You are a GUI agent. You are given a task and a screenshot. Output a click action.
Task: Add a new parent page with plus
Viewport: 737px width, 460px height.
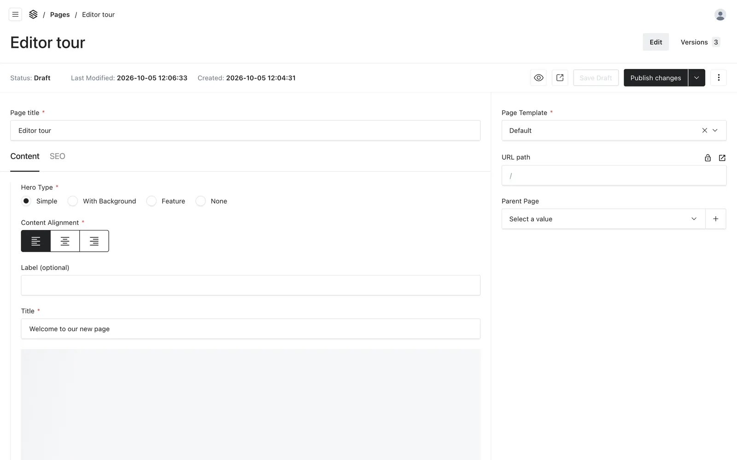pyautogui.click(x=715, y=219)
